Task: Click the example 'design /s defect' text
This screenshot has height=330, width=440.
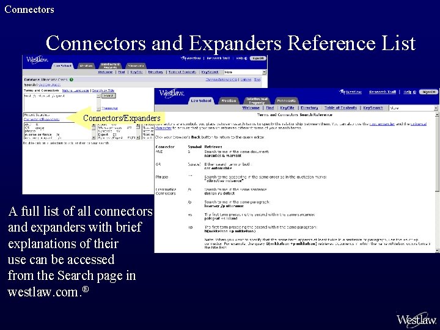Action: 219,193
